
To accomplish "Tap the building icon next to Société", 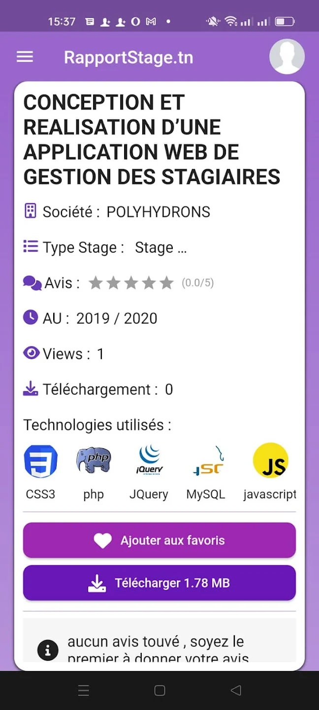I will (30, 211).
